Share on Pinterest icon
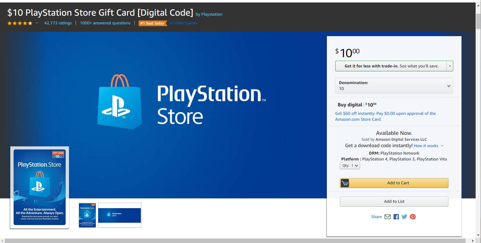This screenshot has width=481, height=243. click(413, 217)
